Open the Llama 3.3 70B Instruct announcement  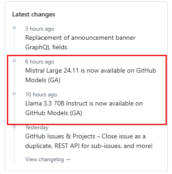[x=84, y=108]
